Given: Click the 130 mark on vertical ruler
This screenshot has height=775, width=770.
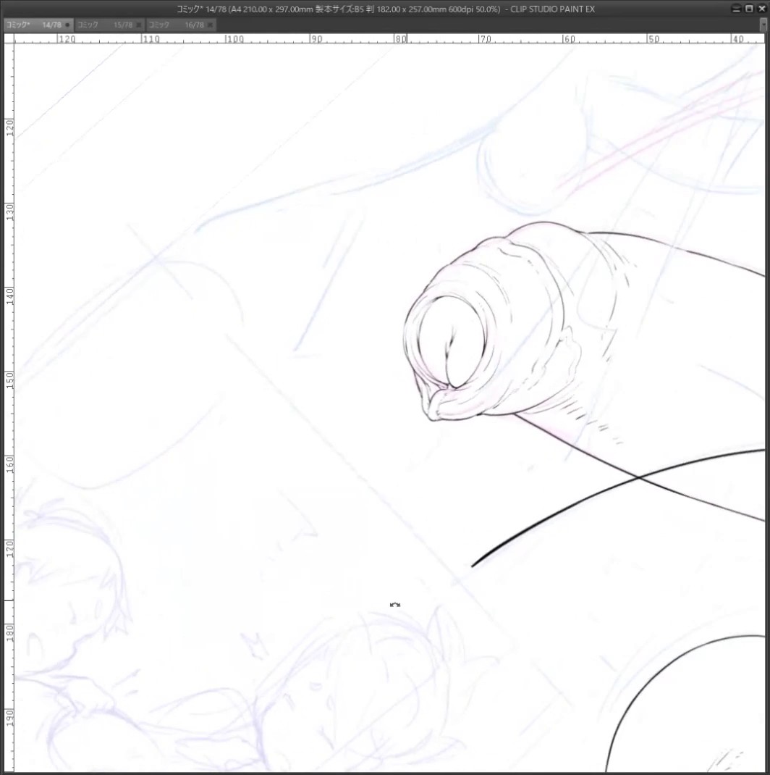Looking at the screenshot, I should (9, 211).
